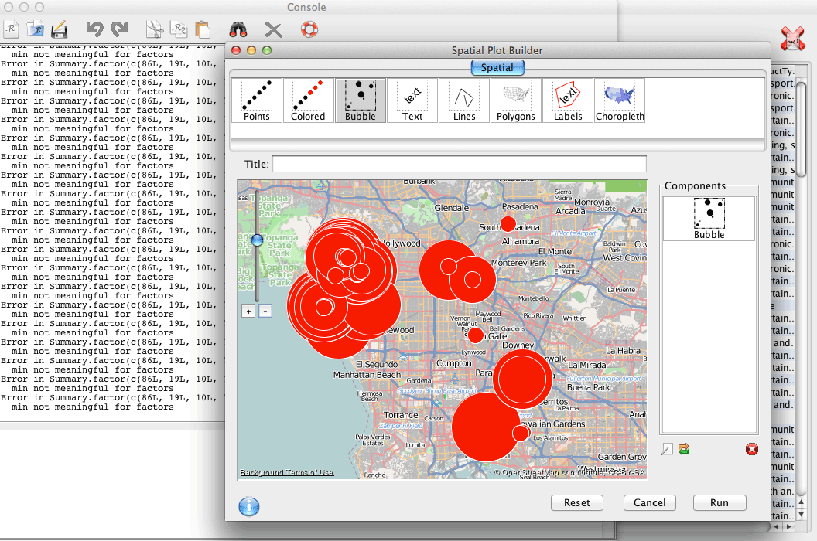Switch to the Spatial tab
This screenshot has width=817, height=541.
(x=497, y=68)
